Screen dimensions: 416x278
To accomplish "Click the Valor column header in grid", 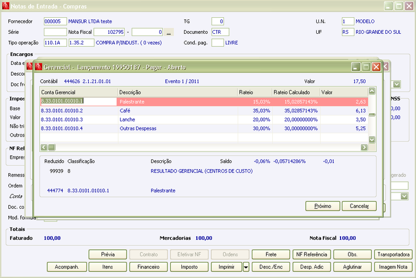I will coord(344,93).
